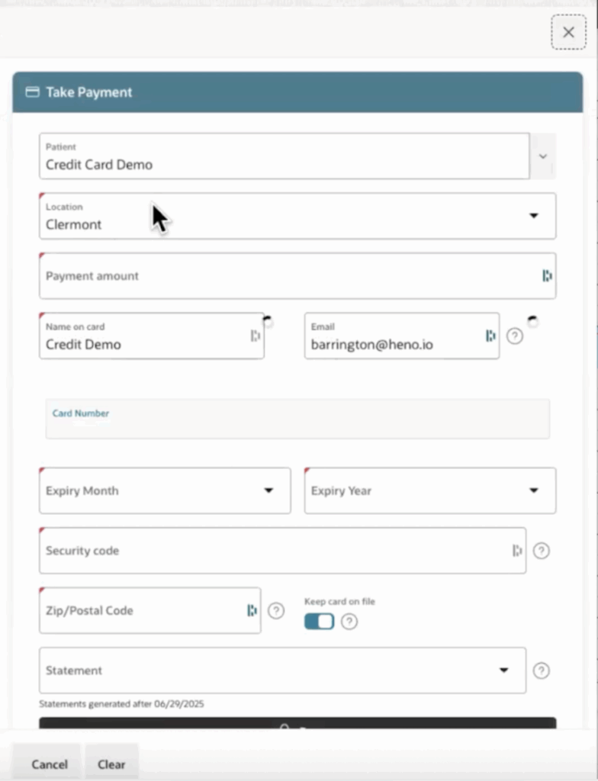Viewport: 598px width, 781px height.
Task: Click autofill icon in Payment amount field
Action: click(x=547, y=275)
